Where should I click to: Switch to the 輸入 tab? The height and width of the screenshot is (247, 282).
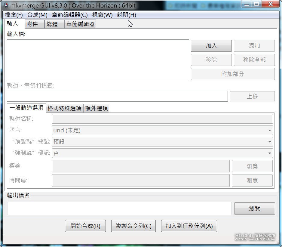tap(14, 23)
